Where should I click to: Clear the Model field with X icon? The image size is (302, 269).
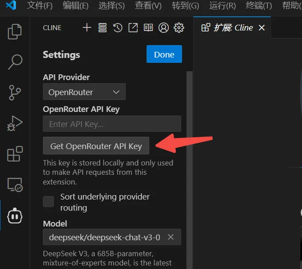click(170, 237)
